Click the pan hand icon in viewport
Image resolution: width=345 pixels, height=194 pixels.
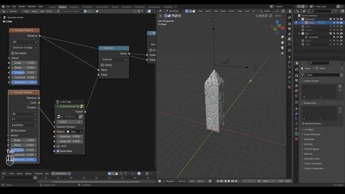(282, 42)
